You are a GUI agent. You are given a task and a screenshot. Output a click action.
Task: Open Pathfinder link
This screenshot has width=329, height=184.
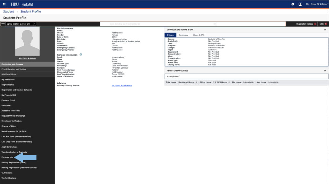[x=6, y=105]
